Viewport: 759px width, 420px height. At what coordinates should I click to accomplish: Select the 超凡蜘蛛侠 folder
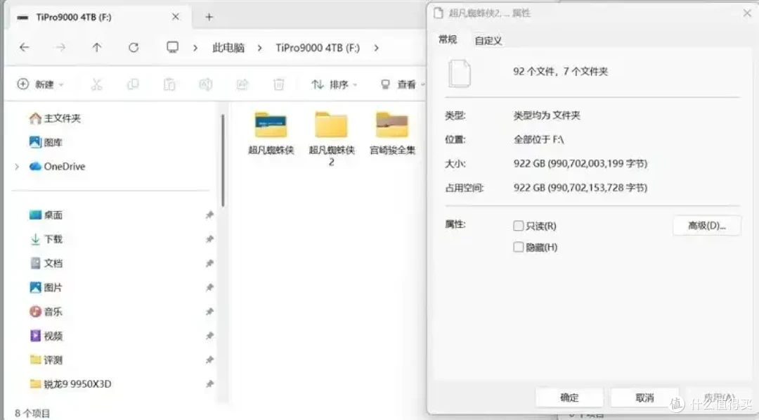tap(271, 133)
